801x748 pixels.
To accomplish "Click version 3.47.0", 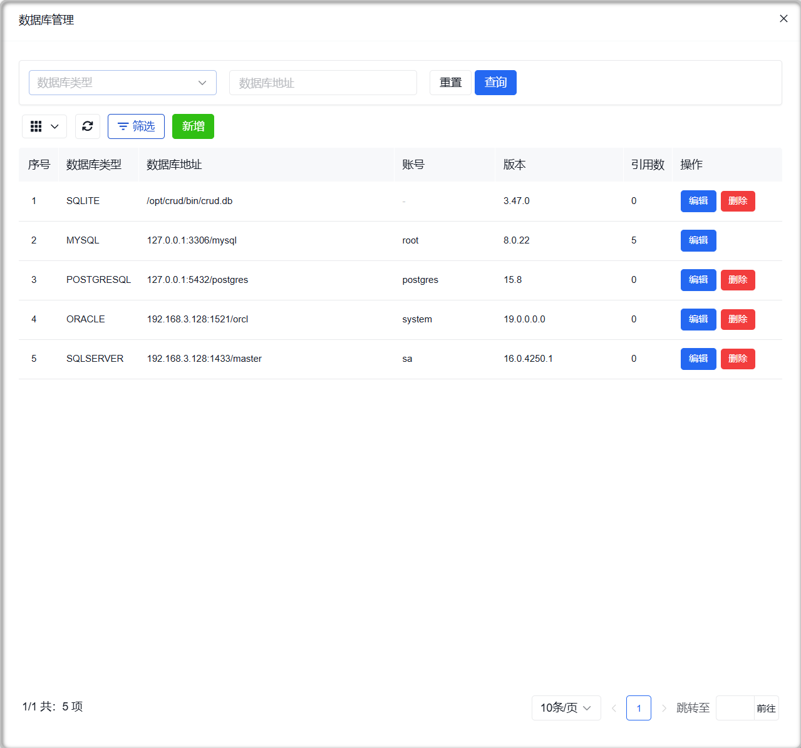I will 517,201.
